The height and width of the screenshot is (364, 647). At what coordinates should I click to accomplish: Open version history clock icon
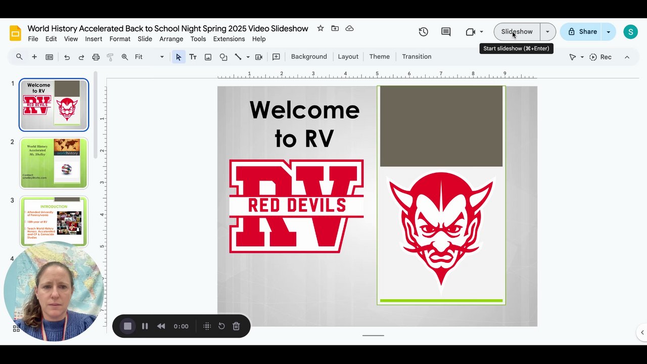click(x=424, y=32)
